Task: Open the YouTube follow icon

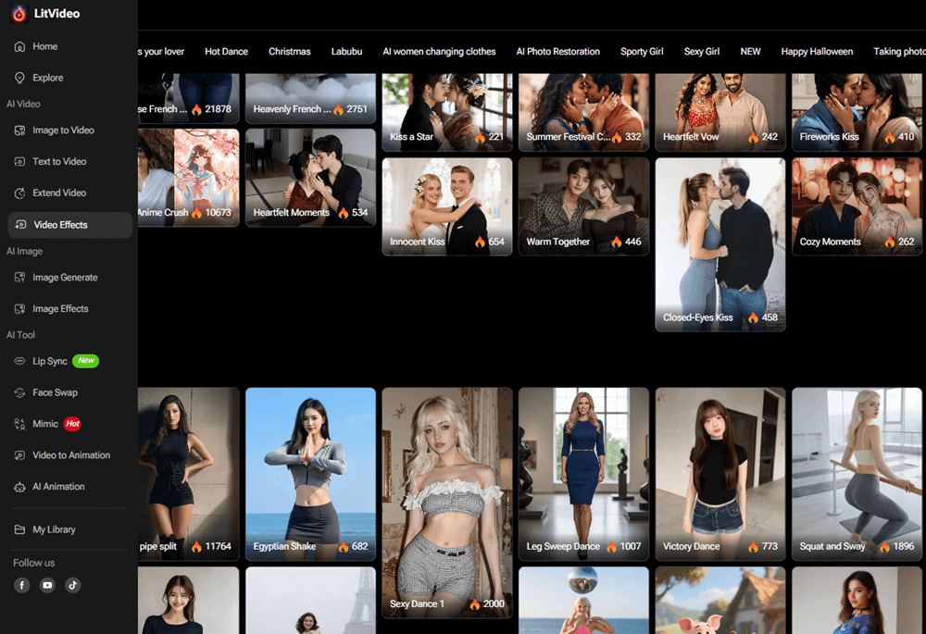Action: pyautogui.click(x=47, y=585)
